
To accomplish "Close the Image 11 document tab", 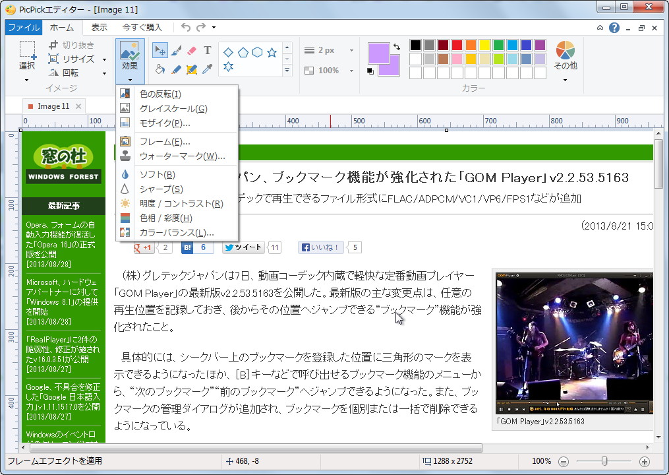I will point(78,106).
